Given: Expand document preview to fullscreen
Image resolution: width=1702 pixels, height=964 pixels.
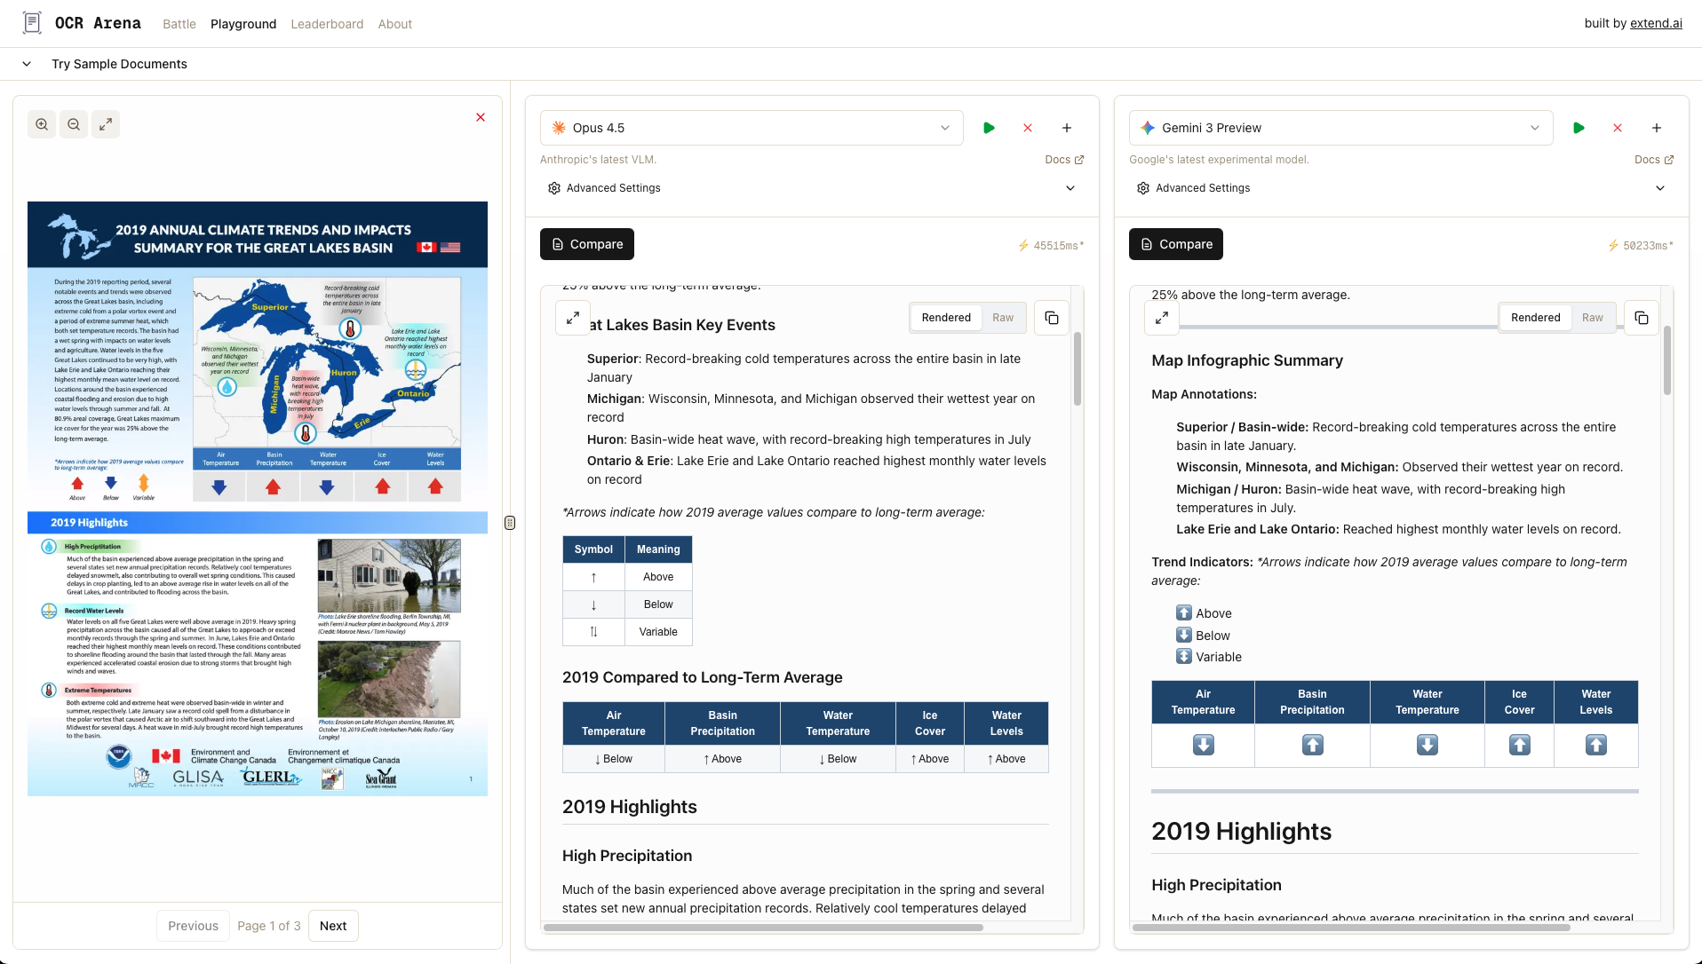Looking at the screenshot, I should coord(106,124).
